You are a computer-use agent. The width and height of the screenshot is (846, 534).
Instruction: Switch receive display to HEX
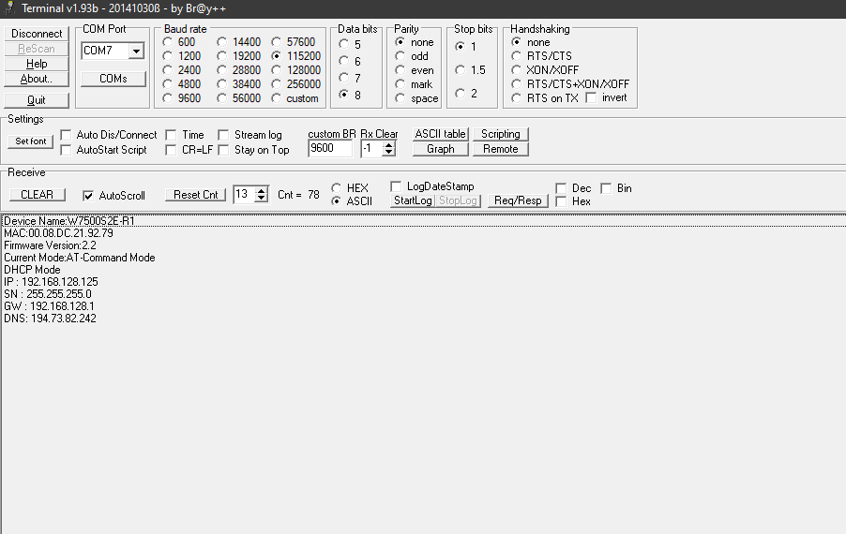point(337,188)
